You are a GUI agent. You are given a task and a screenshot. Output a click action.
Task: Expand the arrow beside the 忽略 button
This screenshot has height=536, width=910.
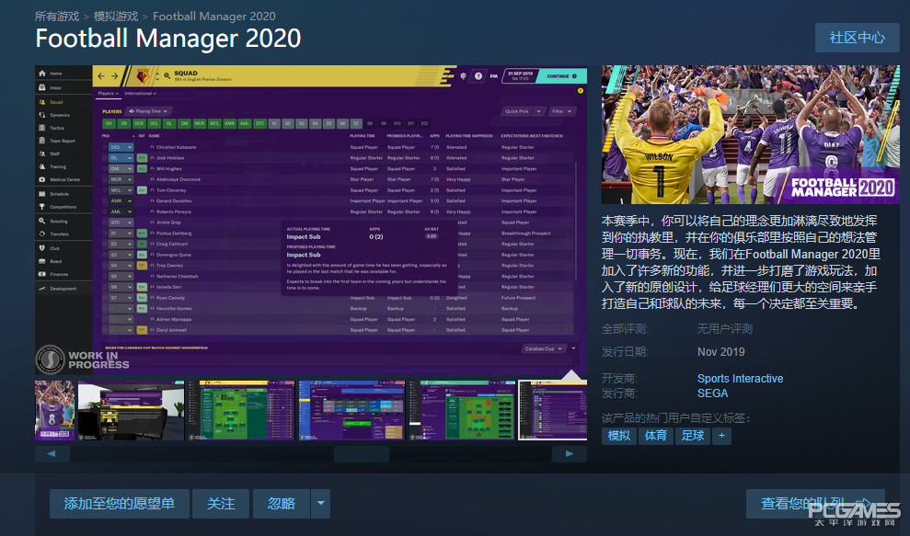320,504
